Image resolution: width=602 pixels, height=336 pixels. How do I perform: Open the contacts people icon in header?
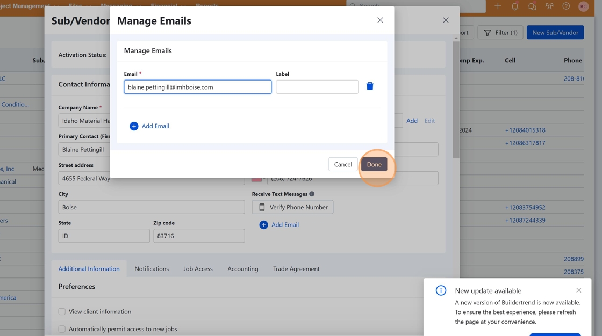tap(549, 6)
